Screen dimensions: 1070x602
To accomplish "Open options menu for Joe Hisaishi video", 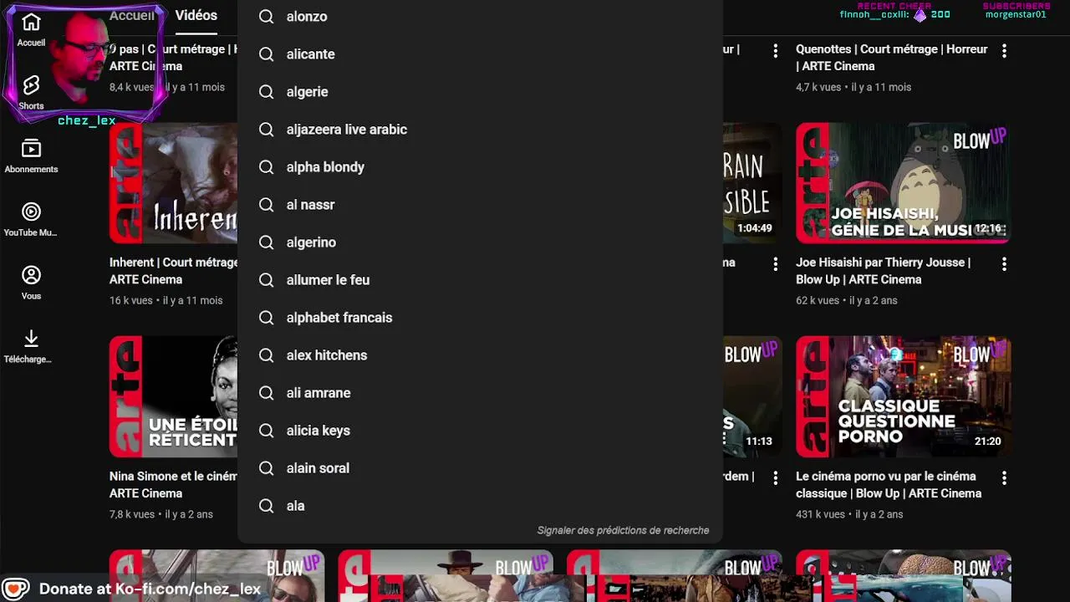I will 1004,264.
